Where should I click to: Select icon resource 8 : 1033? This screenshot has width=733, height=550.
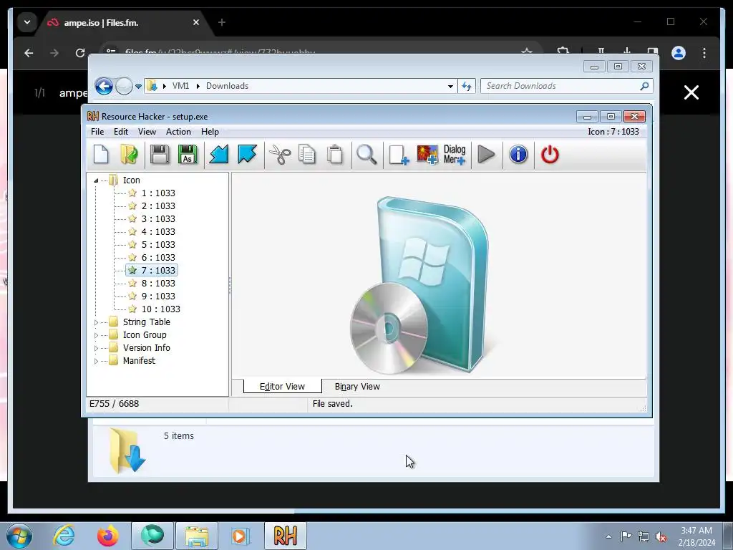tap(158, 284)
